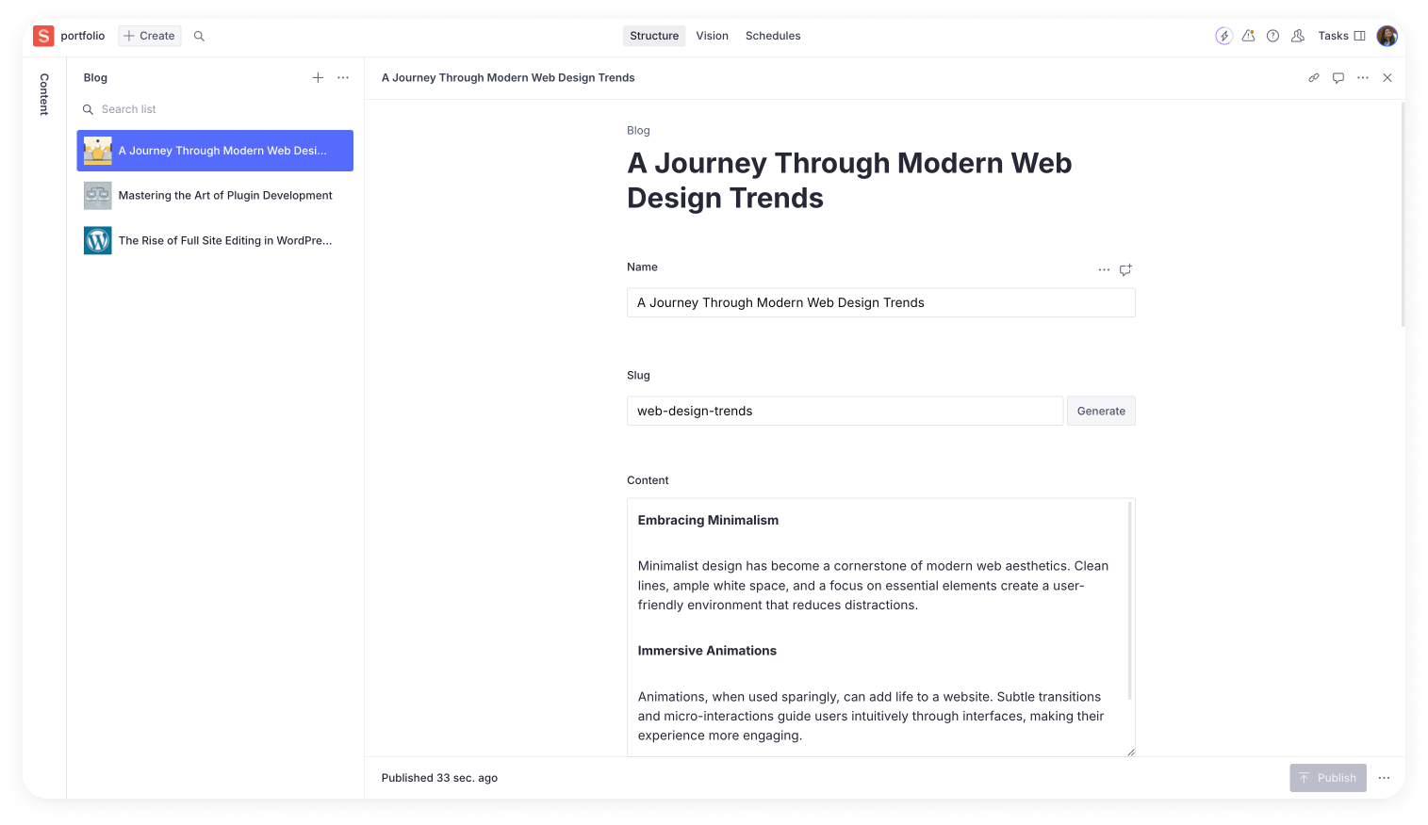Copy document link icon
Image resolution: width=1428 pixels, height=825 pixels.
pyautogui.click(x=1314, y=78)
